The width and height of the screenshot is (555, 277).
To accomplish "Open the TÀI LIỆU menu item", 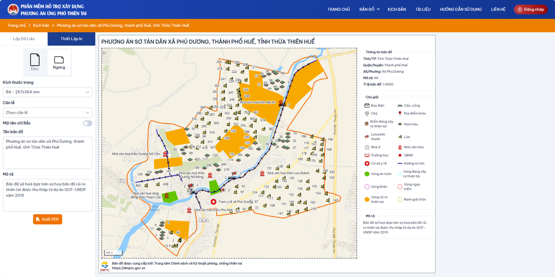I will pos(423,9).
